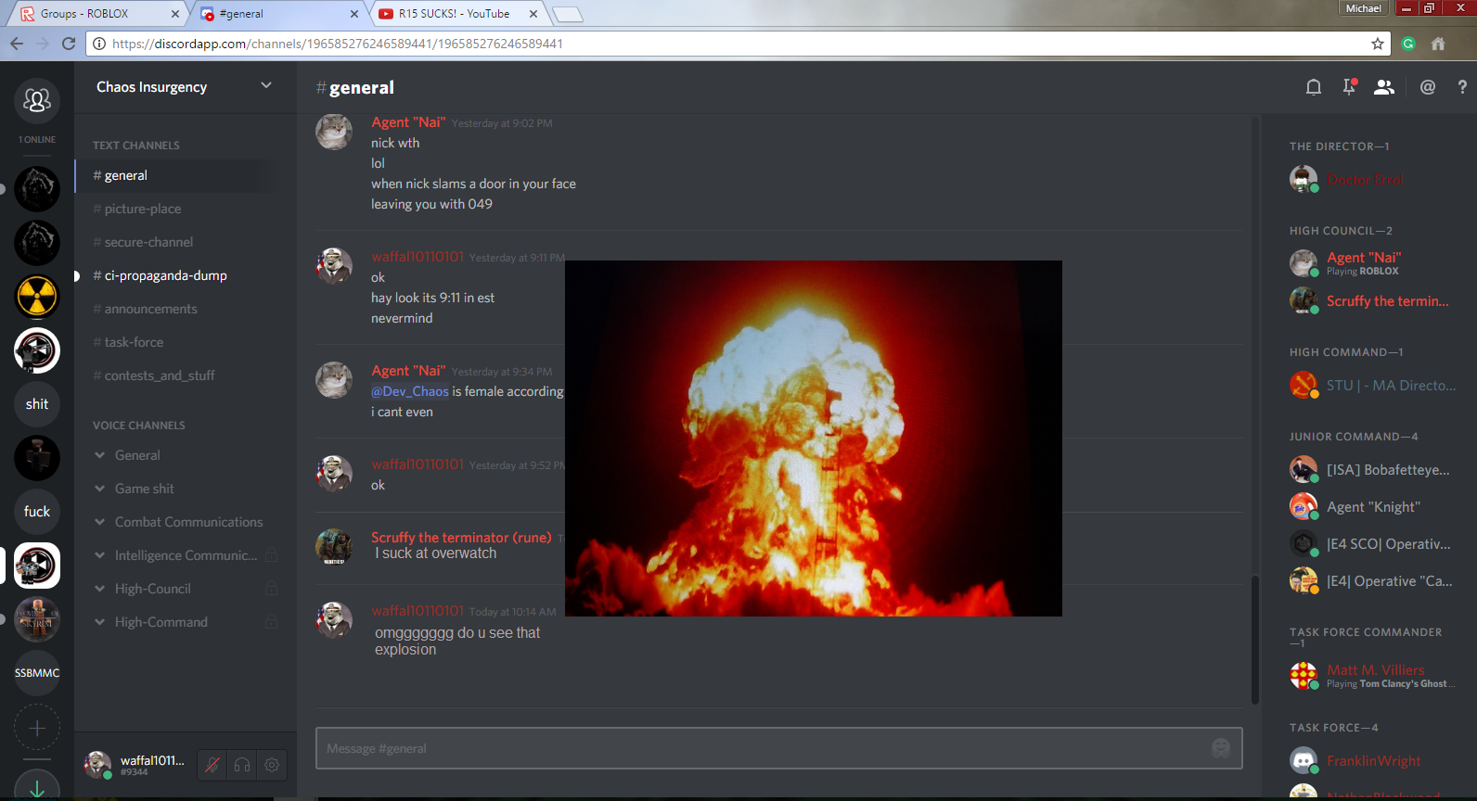Switch to R15 SUCKS! YouTube tab
Image resolution: width=1477 pixels, height=801 pixels.
click(x=459, y=14)
